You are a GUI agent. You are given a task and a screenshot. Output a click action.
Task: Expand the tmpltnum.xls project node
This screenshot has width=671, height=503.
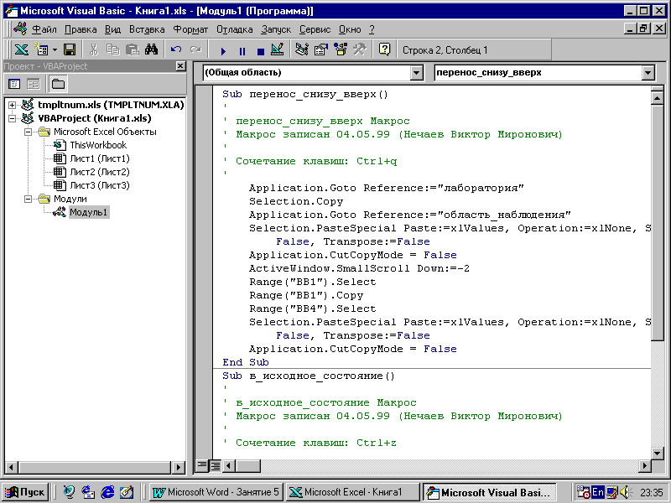pos(12,105)
